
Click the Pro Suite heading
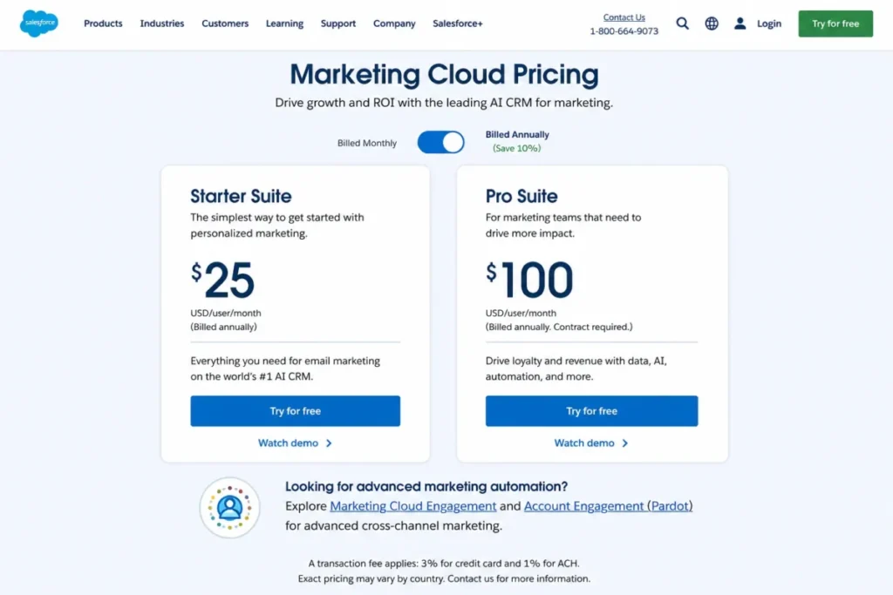521,196
